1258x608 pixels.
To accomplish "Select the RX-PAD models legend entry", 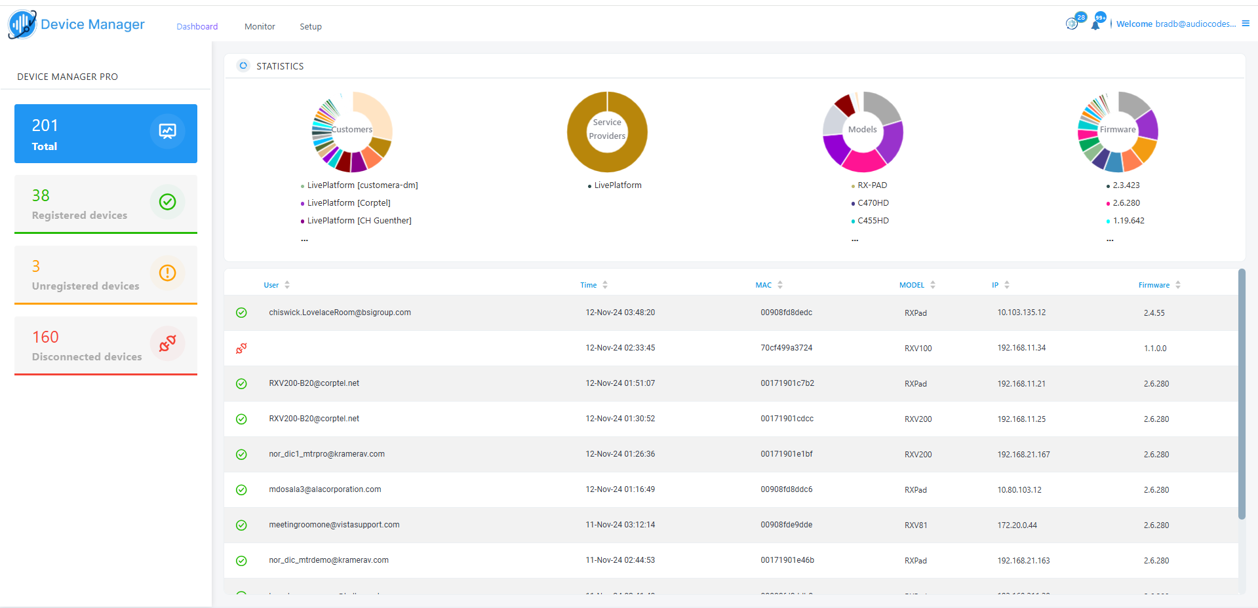I will (869, 185).
